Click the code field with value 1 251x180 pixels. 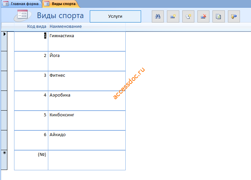click(x=31, y=42)
